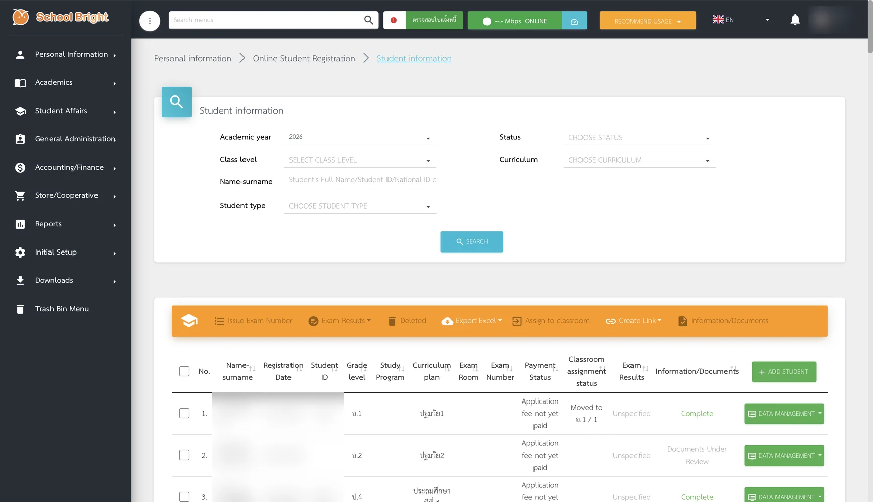Expand the Personal Information menu
873x502 pixels.
click(66, 55)
